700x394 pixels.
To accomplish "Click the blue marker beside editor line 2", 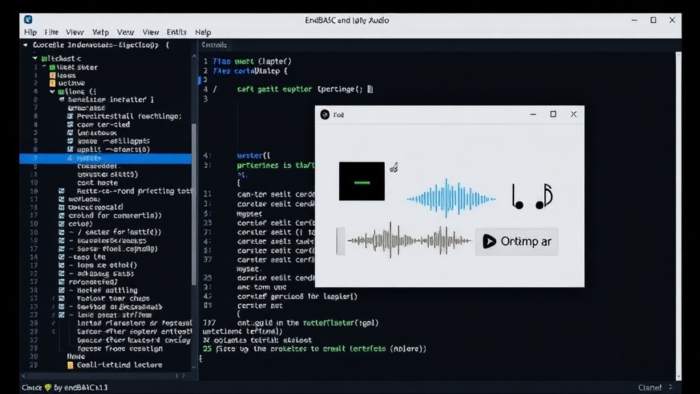I will pos(200,80).
